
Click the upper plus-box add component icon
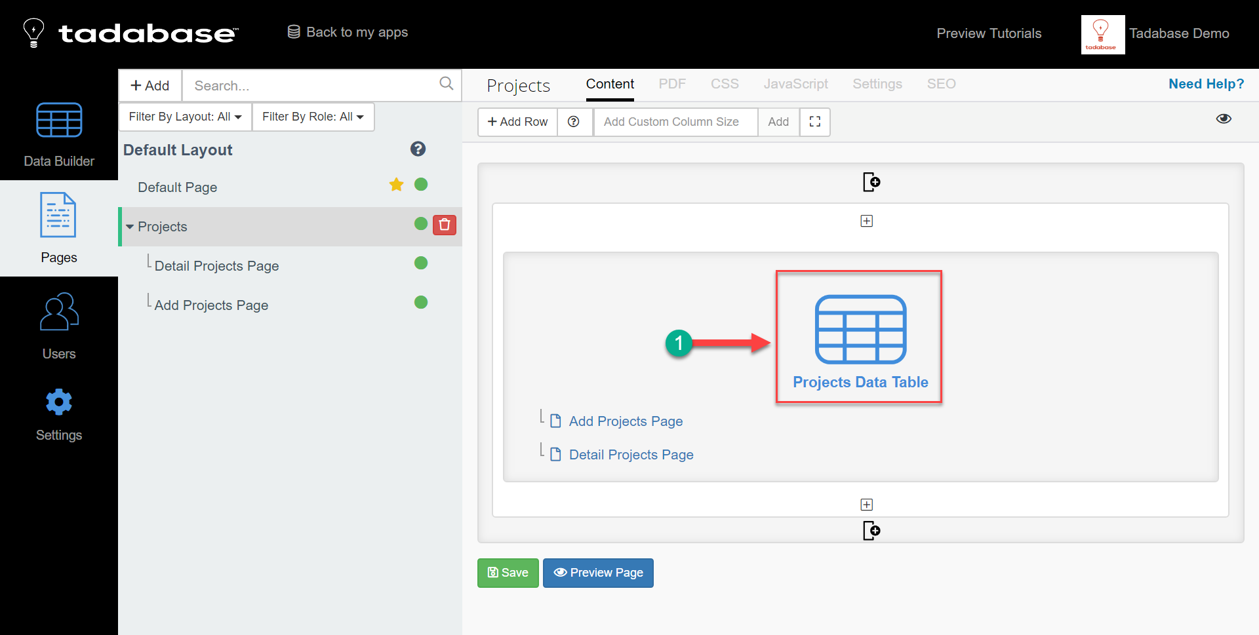[x=867, y=221]
